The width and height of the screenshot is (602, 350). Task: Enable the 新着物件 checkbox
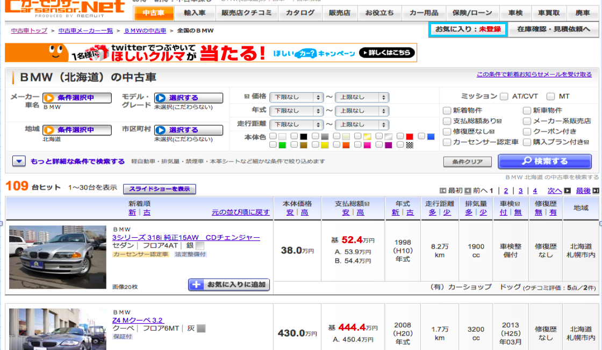point(447,111)
